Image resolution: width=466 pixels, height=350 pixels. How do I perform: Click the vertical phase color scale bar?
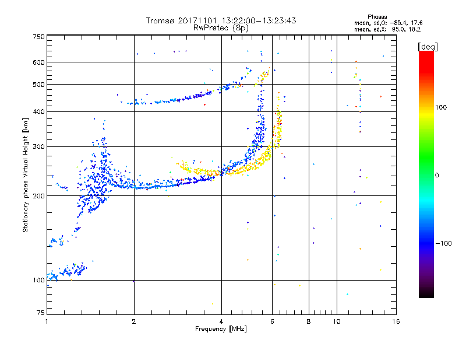click(426, 174)
